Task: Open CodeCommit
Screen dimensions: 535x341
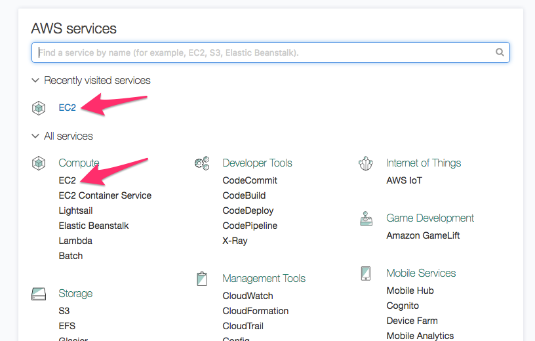Action: pos(250,180)
